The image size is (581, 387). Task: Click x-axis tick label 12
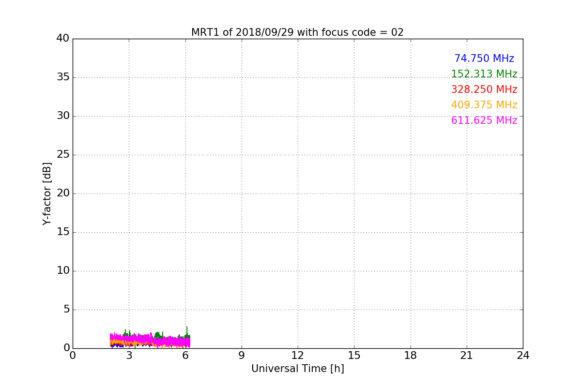point(298,356)
